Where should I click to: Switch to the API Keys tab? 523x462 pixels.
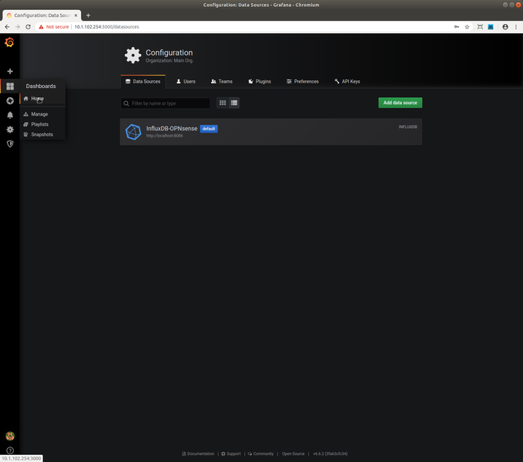coord(347,82)
